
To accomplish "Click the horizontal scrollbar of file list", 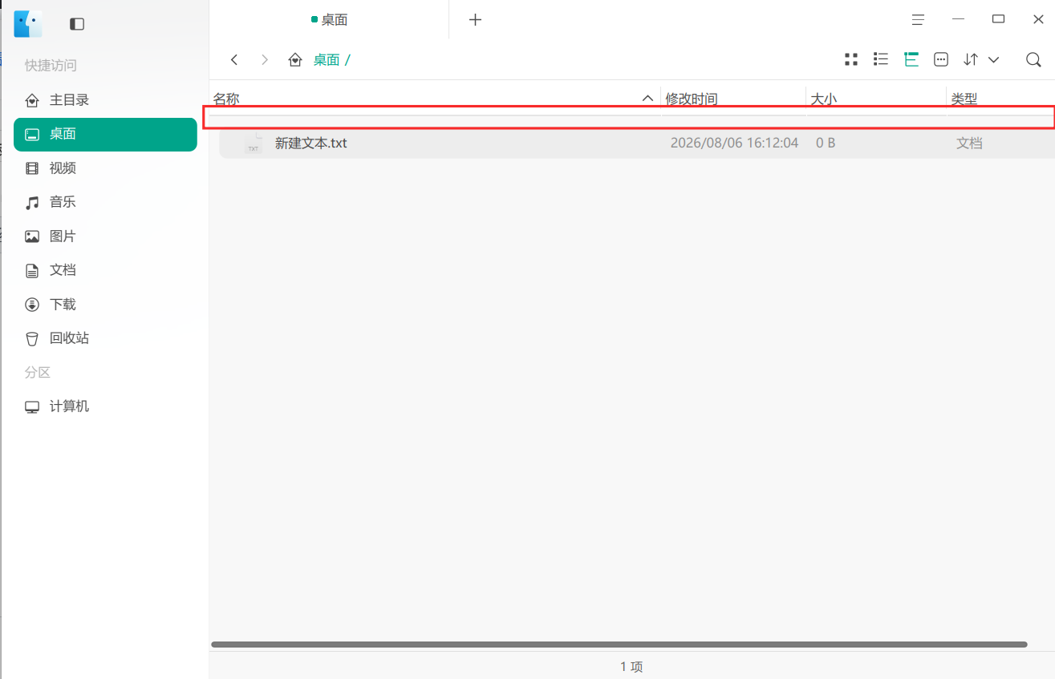I will tap(619, 645).
